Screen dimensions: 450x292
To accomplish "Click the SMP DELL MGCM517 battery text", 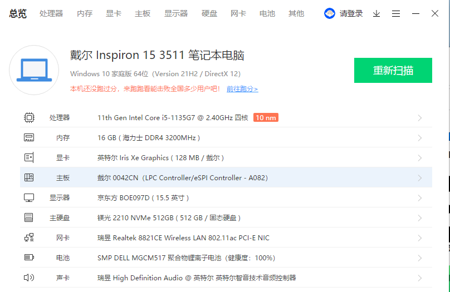I will click(x=186, y=258).
